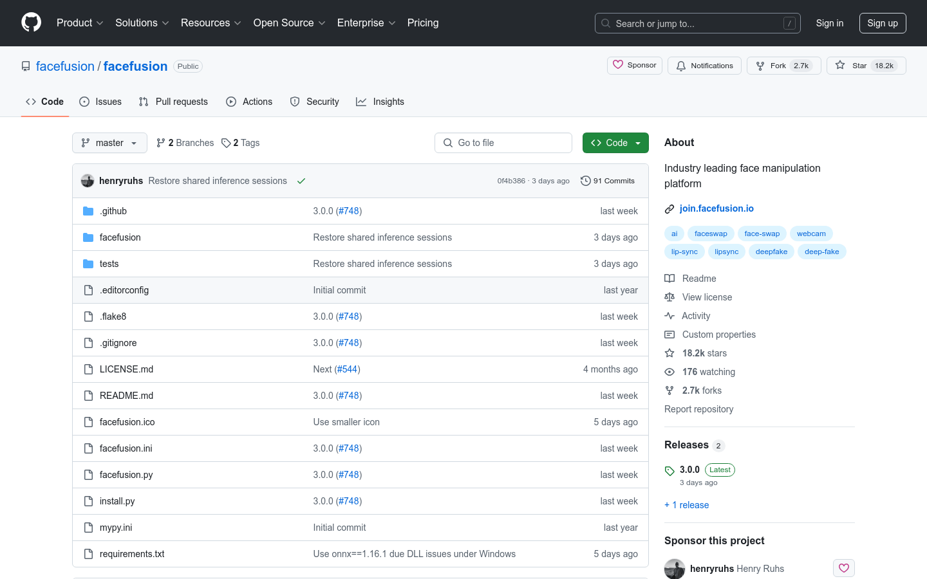Click the LICENSE.md file icon
The image size is (927, 579).
tap(88, 369)
